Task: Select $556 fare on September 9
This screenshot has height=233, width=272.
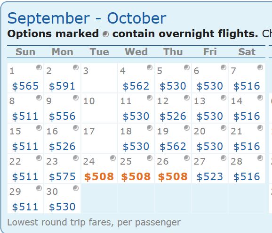Action: pyautogui.click(x=62, y=116)
